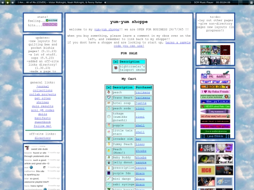Screen dimensions: 254x190
Task: Click the little twin stars icon
Action: click(x=109, y=132)
